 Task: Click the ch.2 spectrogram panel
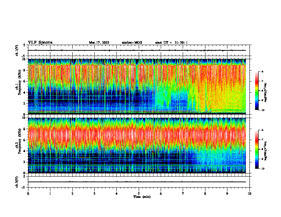(137, 145)
